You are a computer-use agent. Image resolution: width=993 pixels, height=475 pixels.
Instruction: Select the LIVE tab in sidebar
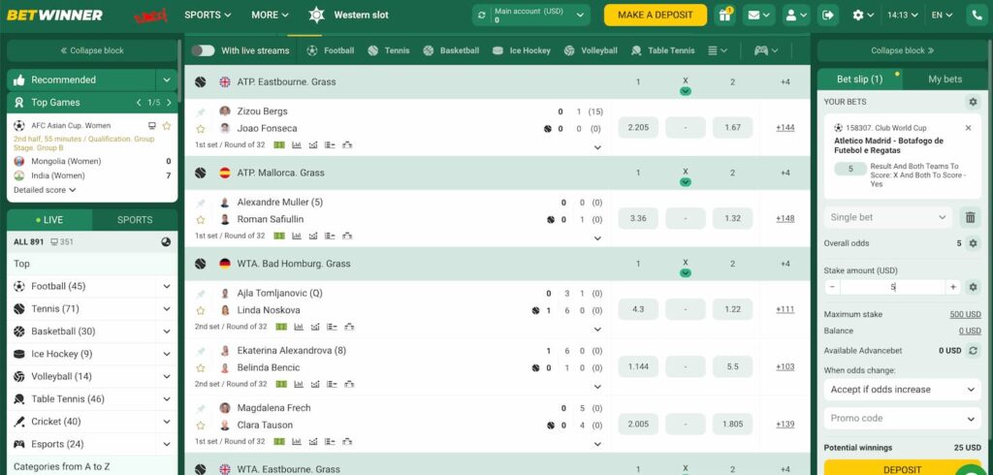(49, 220)
